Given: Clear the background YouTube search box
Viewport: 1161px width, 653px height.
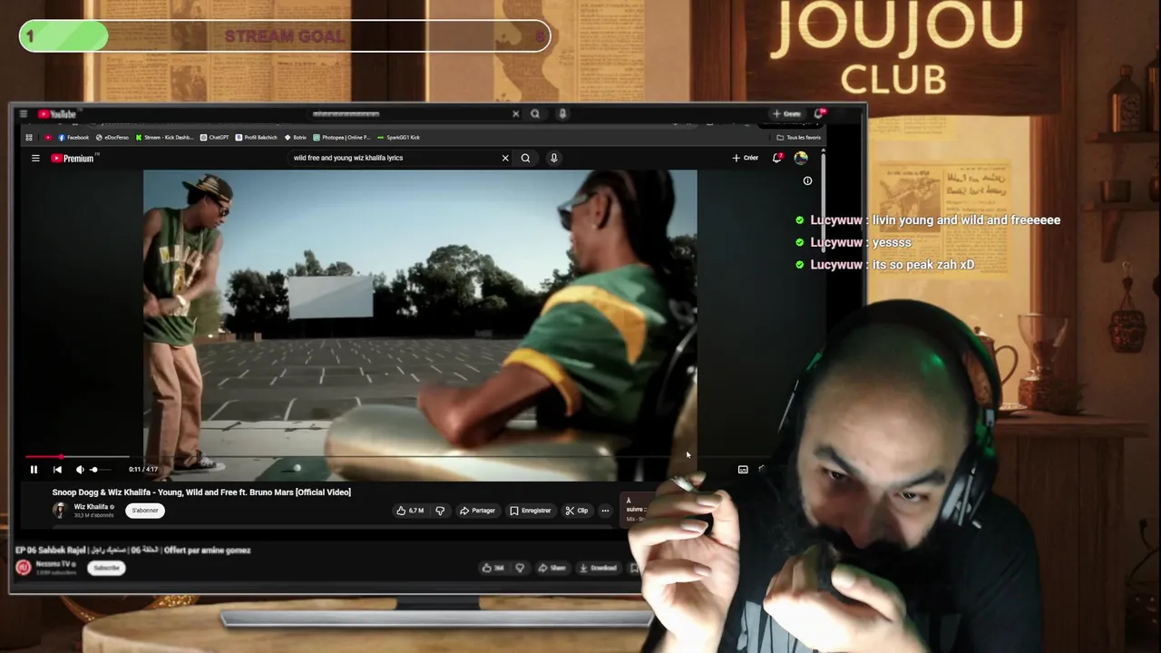Looking at the screenshot, I should [515, 114].
